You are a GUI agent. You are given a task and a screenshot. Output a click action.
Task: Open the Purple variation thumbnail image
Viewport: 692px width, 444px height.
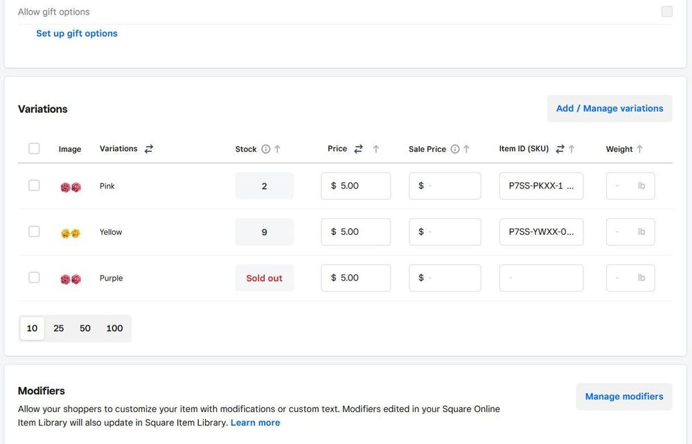coord(71,279)
